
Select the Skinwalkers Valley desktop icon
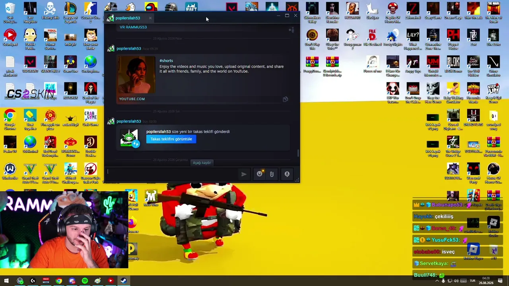coord(312,13)
